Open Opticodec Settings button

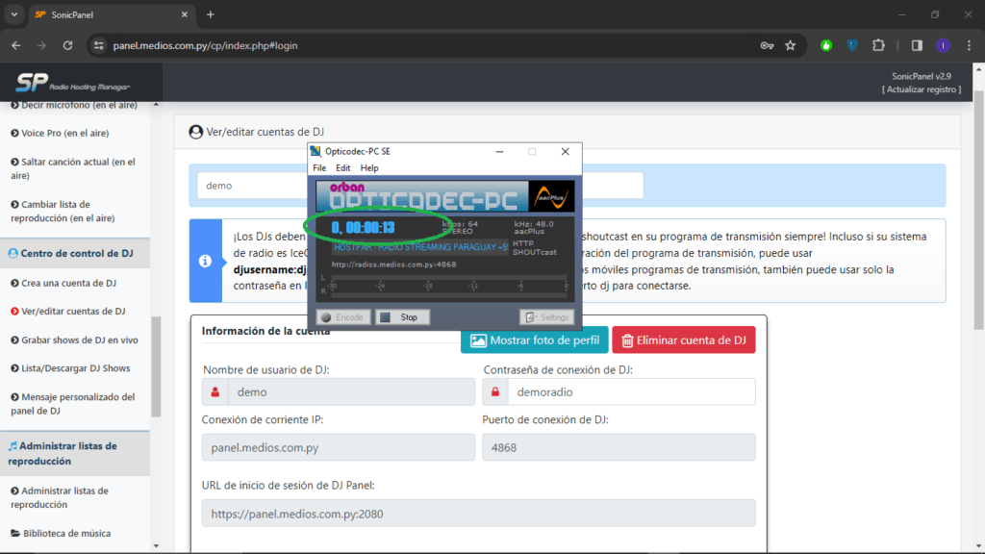pyautogui.click(x=546, y=317)
